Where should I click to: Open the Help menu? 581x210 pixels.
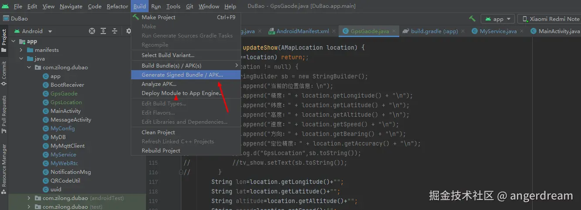(x=230, y=6)
